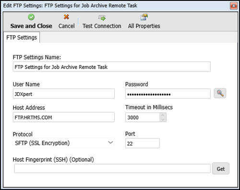Viewport: 240px width, 190px height.
Task: Open the Protocol dropdown
Action: click(x=64, y=143)
